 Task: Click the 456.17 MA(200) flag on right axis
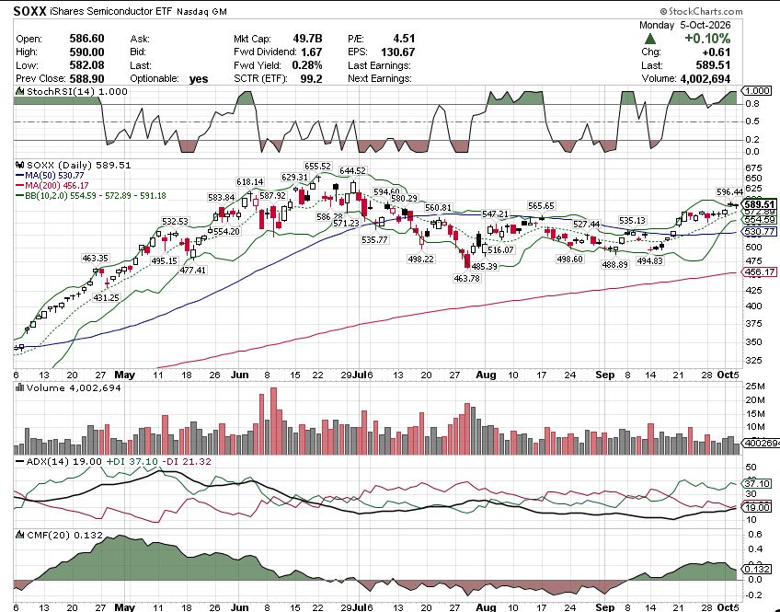coord(758,272)
